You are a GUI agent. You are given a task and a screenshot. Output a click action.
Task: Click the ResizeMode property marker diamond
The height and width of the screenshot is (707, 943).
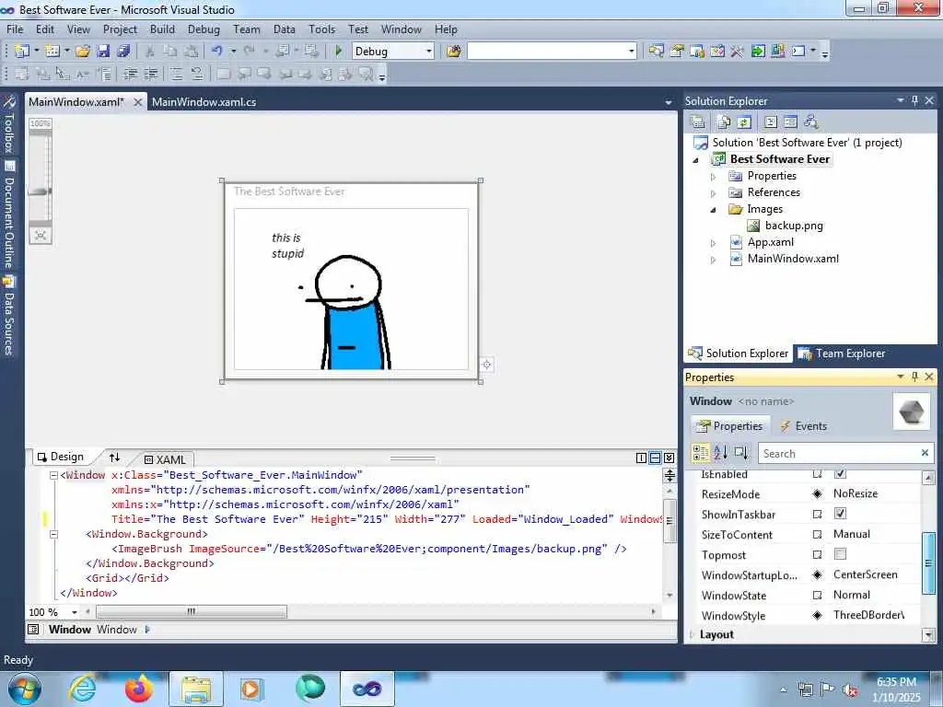point(818,494)
